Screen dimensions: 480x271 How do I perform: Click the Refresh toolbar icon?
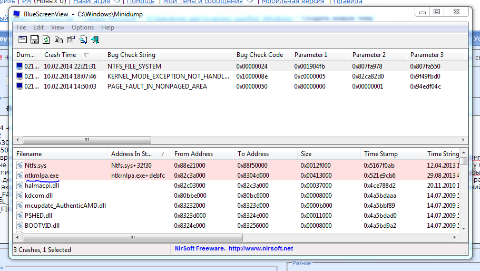point(46,40)
